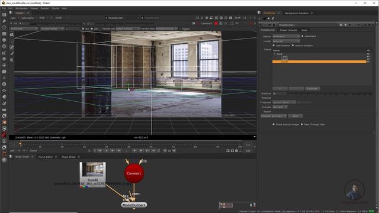This screenshot has width=379, height=213.
Task: Toggle the selectable checkbox
Action: click(302, 36)
